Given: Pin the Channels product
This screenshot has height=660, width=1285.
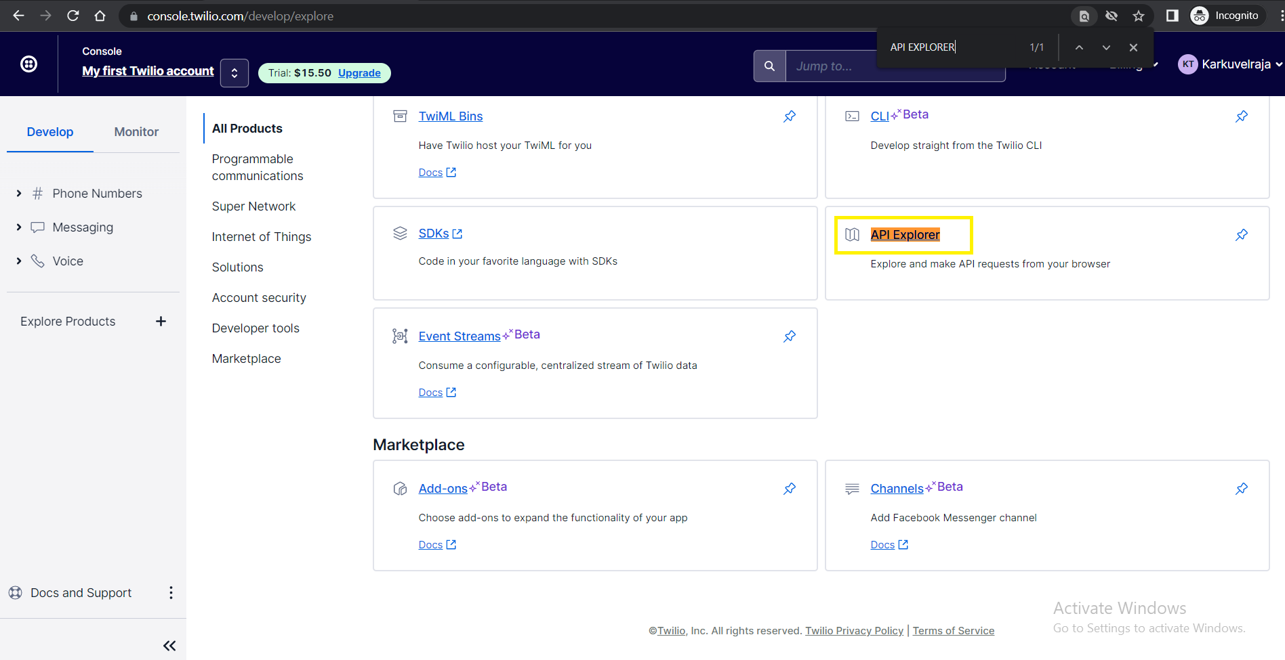Looking at the screenshot, I should (1242, 489).
